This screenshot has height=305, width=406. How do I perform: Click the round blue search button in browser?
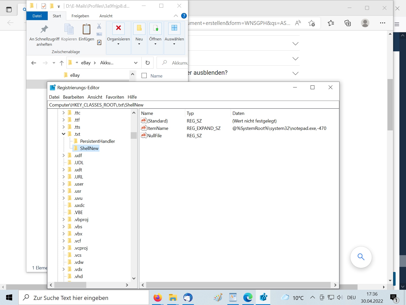361,257
